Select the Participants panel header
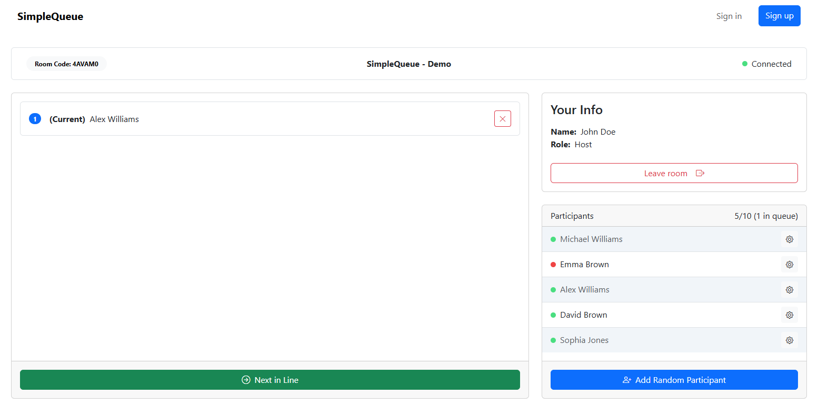The width and height of the screenshot is (818, 415). [x=572, y=216]
